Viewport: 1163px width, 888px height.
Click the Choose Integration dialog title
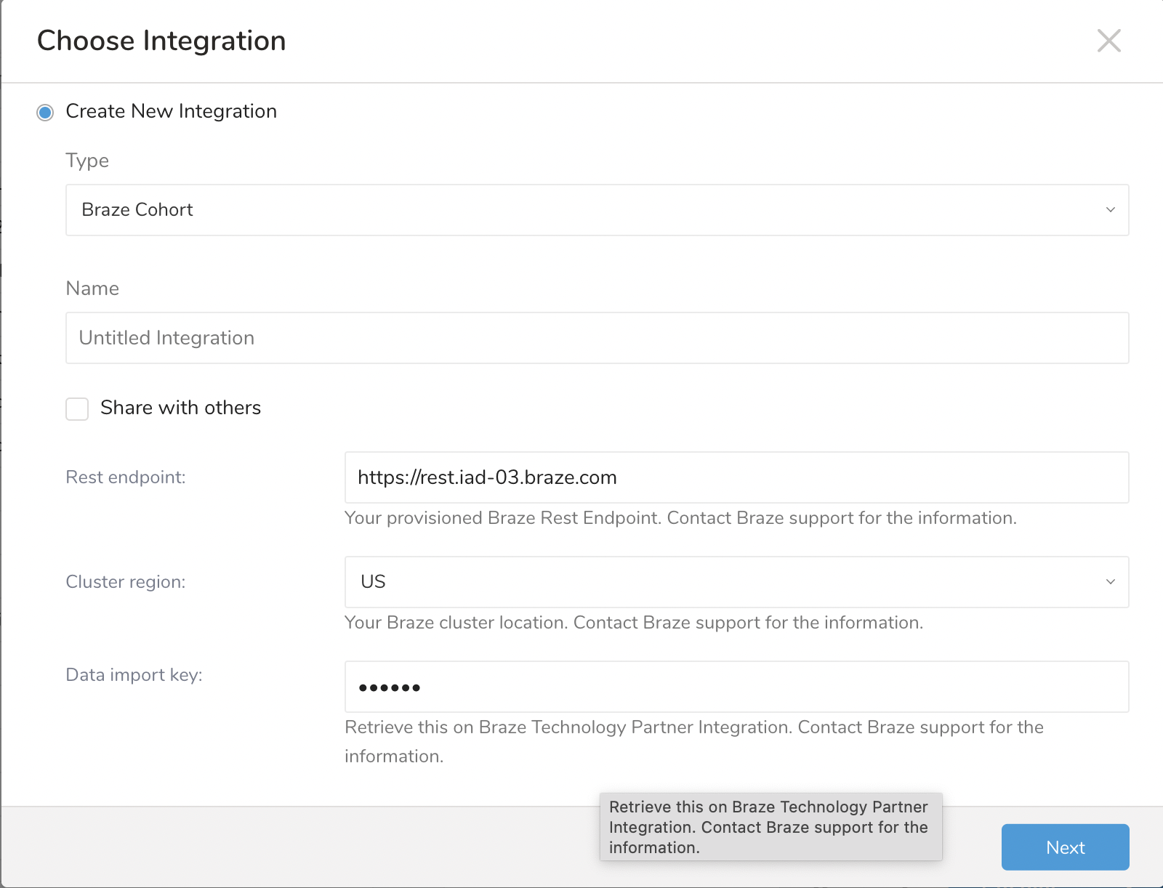(161, 41)
